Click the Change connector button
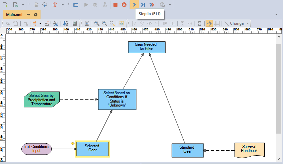Viewport: 283px width, 164px height. (x=234, y=23)
